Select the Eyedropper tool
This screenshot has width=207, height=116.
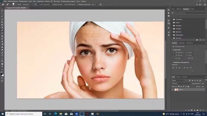pyautogui.click(x=2, y=27)
